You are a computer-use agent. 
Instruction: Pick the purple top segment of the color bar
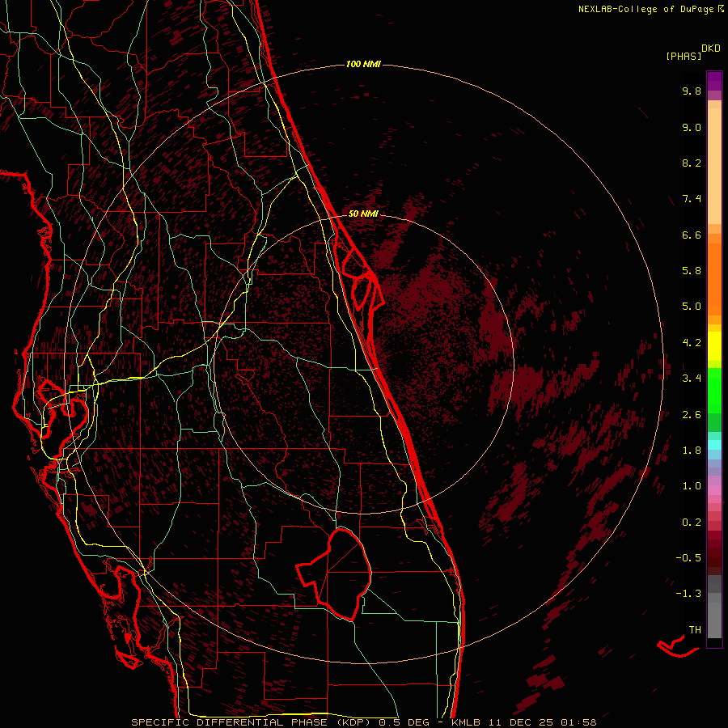click(714, 81)
